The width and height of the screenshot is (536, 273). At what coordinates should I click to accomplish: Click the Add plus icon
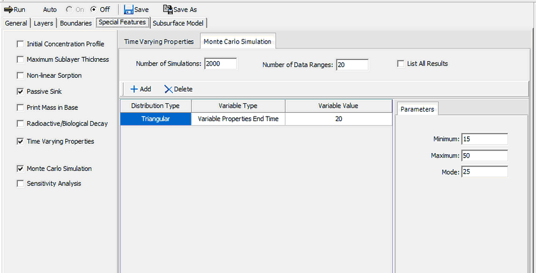(x=134, y=89)
